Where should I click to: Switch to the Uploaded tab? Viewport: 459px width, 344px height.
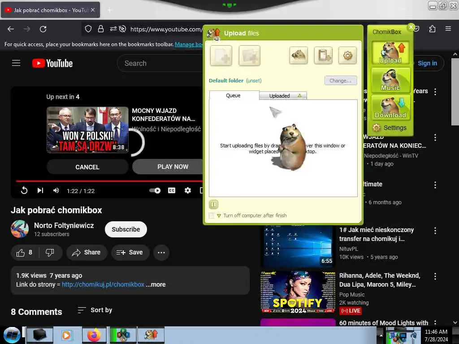[283, 96]
